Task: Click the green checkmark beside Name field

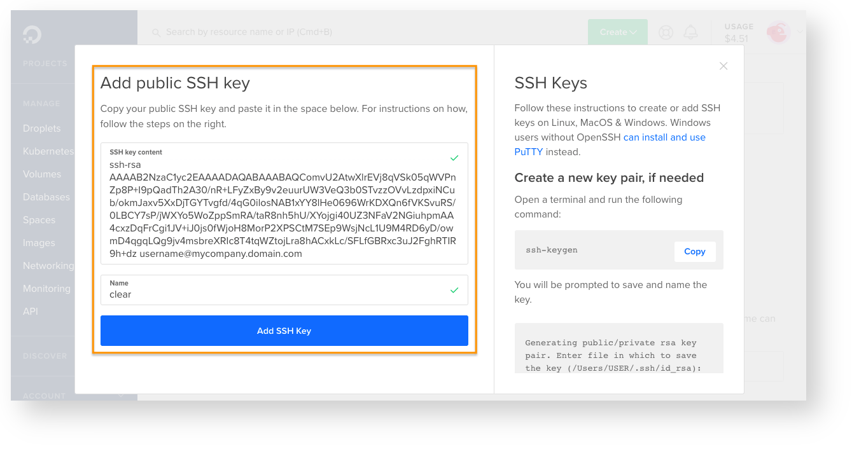Action: click(x=454, y=290)
